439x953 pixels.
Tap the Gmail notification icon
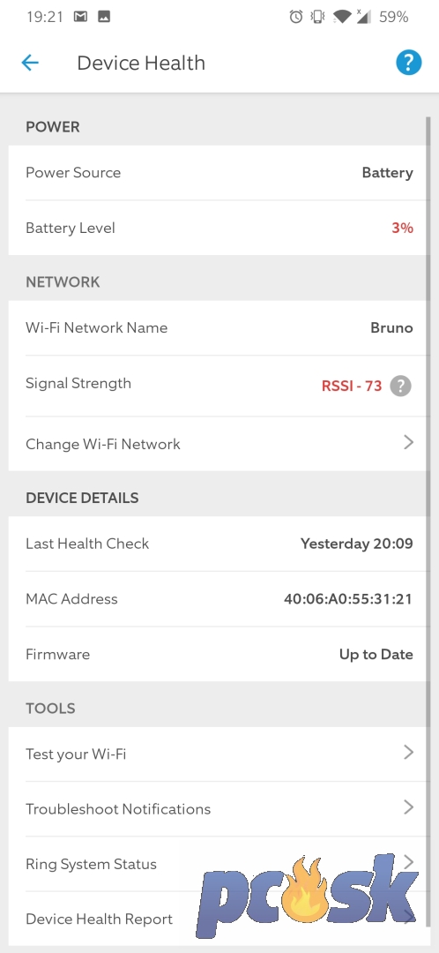tap(80, 17)
